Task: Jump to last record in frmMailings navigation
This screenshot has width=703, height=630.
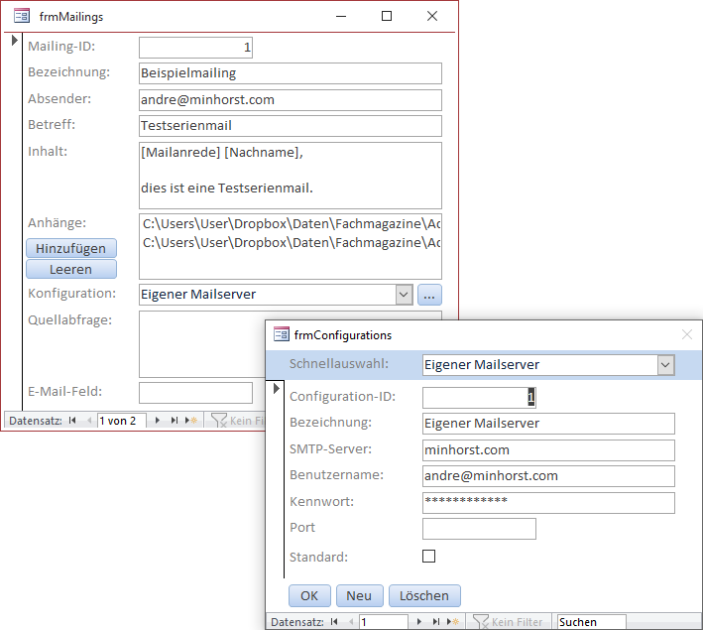Action: click(174, 421)
